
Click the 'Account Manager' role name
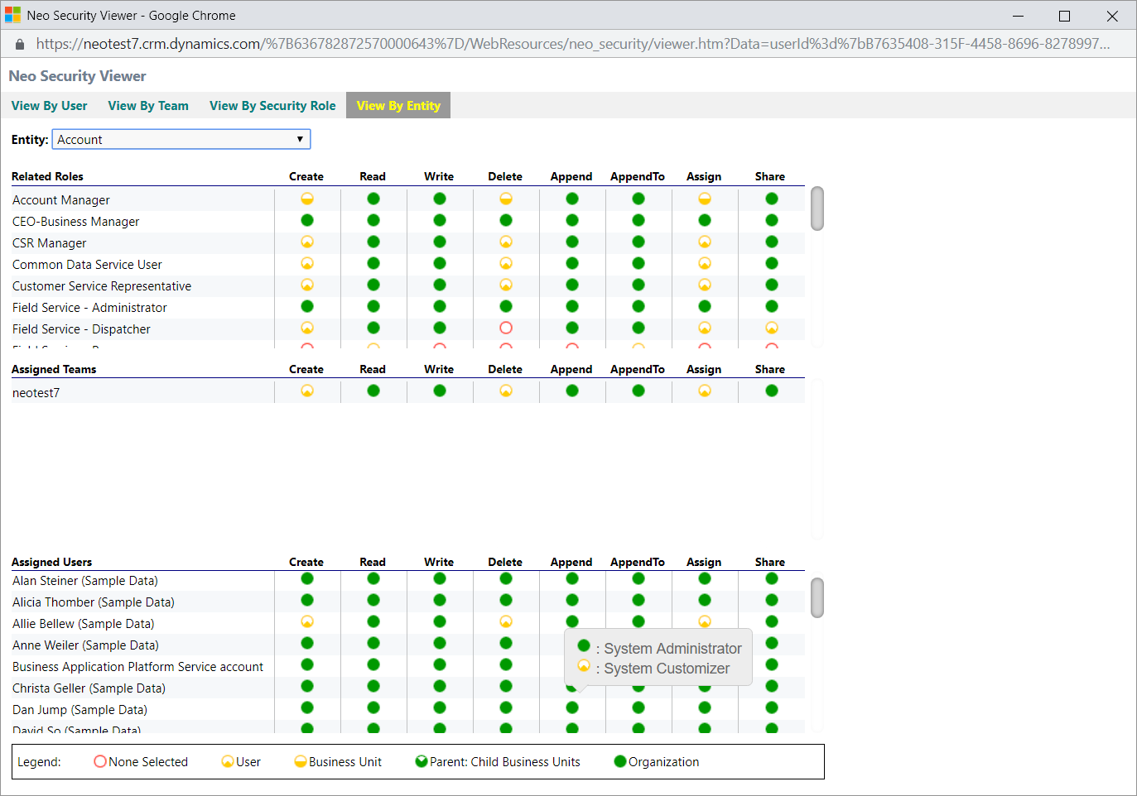click(61, 200)
